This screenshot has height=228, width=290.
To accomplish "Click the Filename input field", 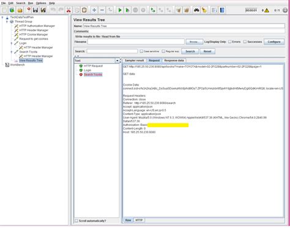I will (x=136, y=42).
